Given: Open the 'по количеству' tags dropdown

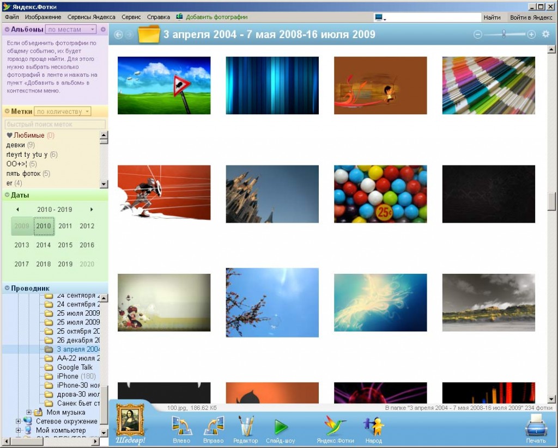Looking at the screenshot, I should click(63, 112).
